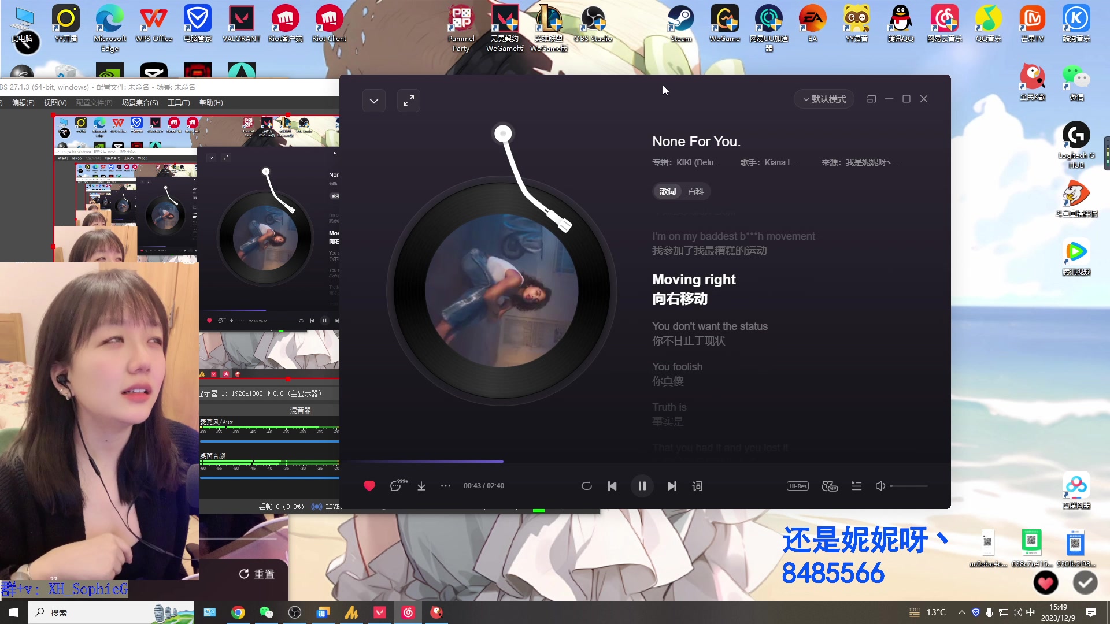The height and width of the screenshot is (624, 1110).
Task: Click the album cover vinyl record
Action: tap(502, 291)
